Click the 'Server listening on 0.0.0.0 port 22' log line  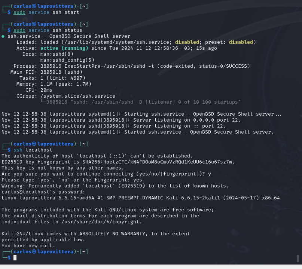tap(121, 120)
